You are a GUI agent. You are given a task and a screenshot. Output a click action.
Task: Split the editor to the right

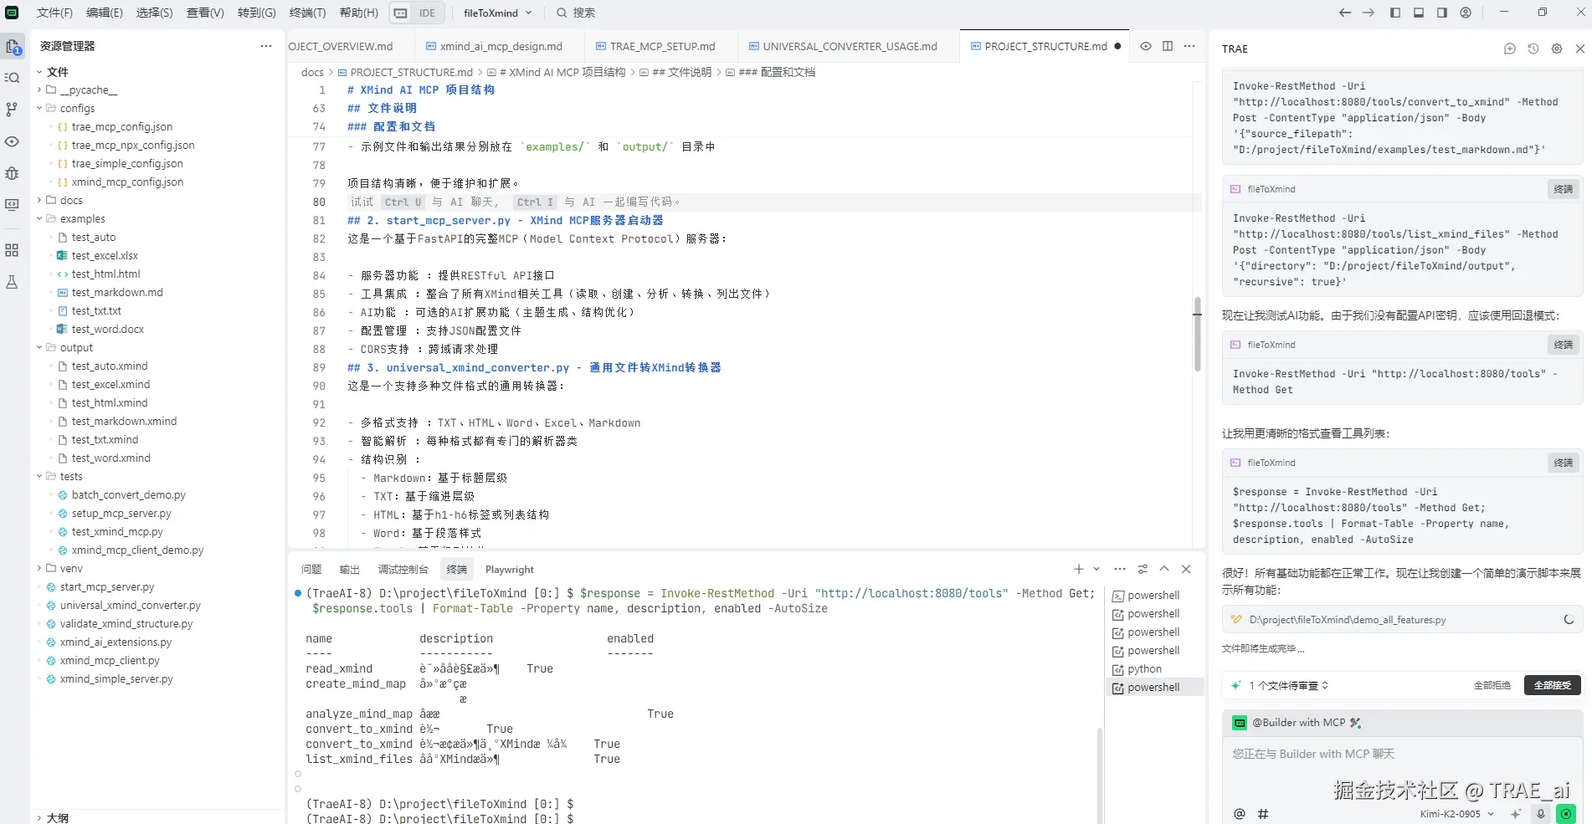(x=1168, y=46)
